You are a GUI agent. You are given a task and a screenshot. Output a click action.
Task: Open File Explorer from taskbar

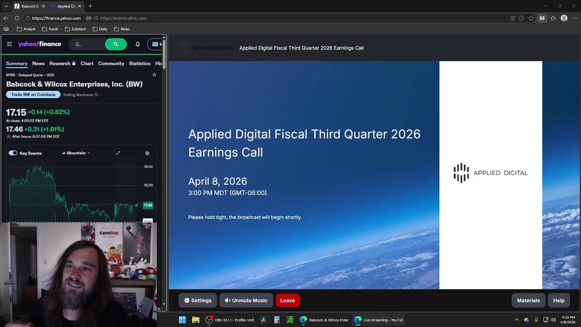pos(196,320)
